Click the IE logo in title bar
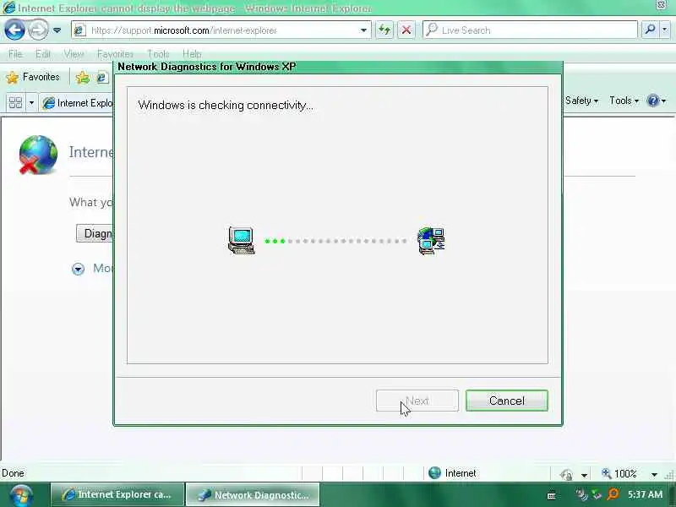 pyautogui.click(x=8, y=8)
